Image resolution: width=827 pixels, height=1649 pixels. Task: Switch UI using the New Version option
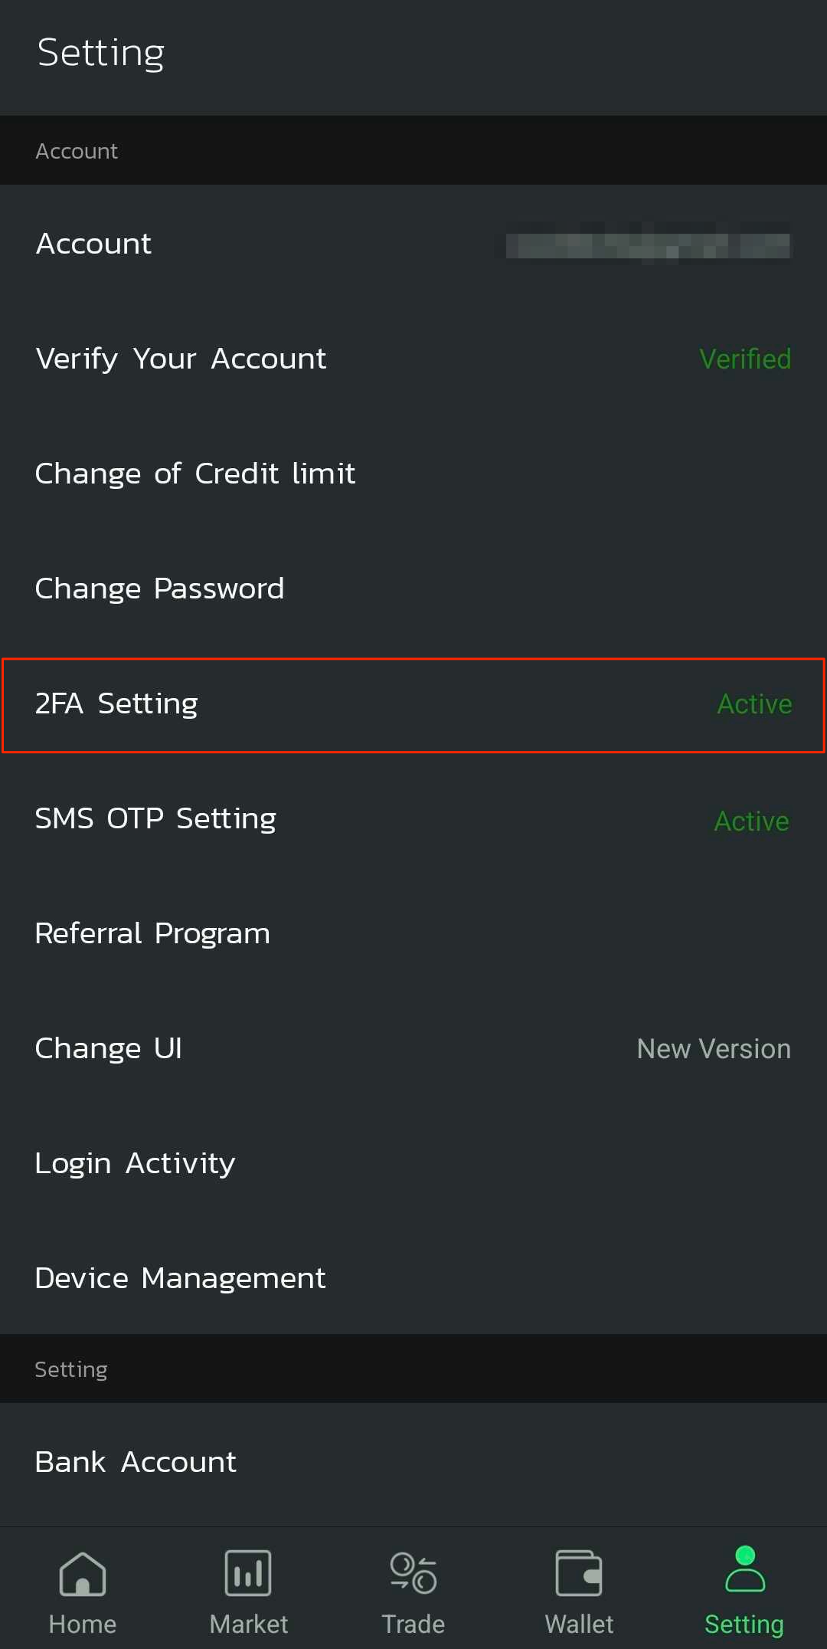pyautogui.click(x=712, y=1048)
